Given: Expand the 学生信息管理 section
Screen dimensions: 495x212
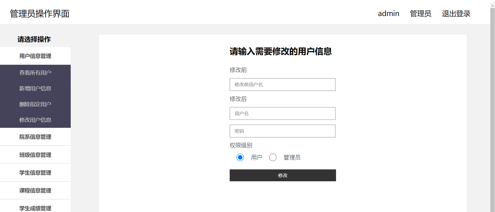Looking at the screenshot, I should pos(35,172).
